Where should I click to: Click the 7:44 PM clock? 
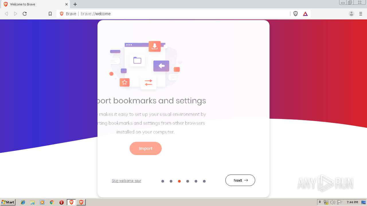click(352, 202)
